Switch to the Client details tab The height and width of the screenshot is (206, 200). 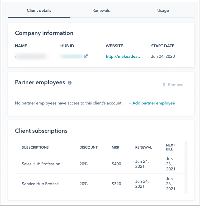(39, 10)
